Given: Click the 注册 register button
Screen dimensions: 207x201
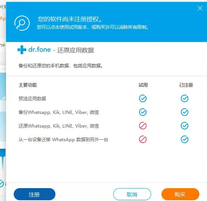Looking at the screenshot, I should pos(35,194).
